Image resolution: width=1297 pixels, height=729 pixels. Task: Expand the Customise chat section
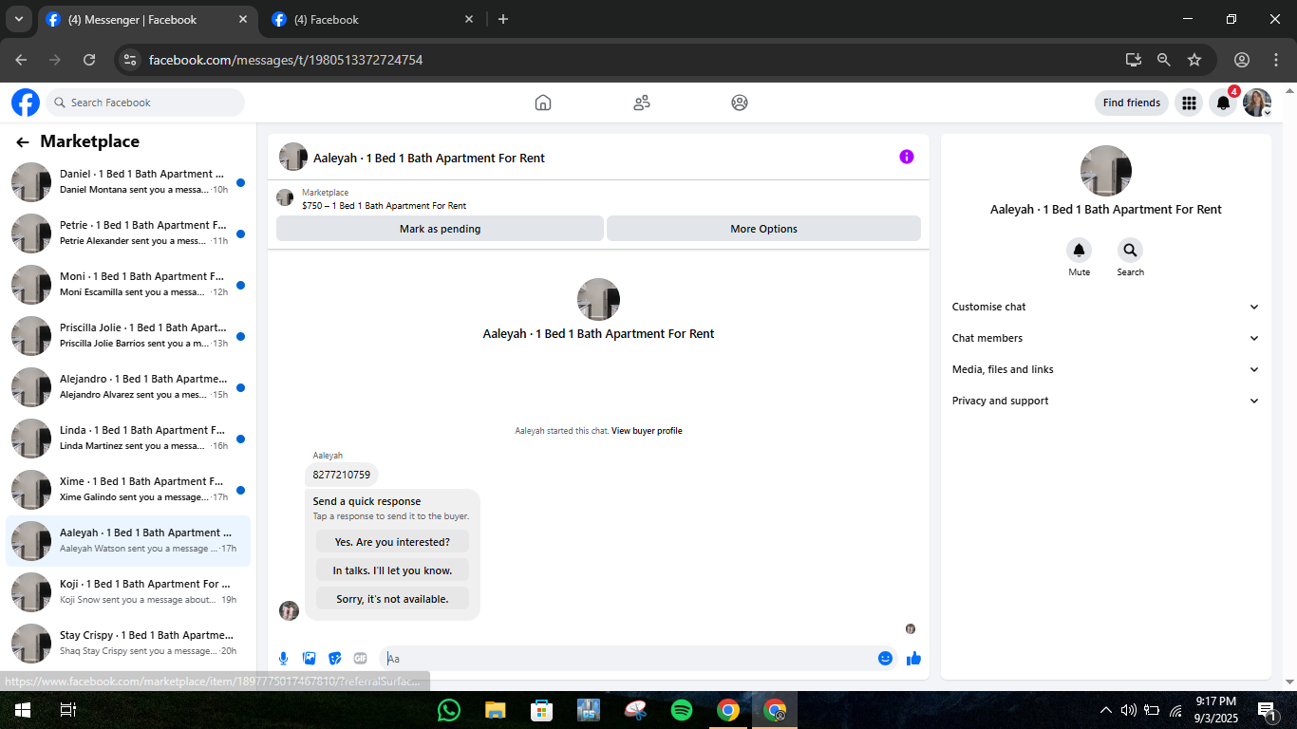[1105, 307]
